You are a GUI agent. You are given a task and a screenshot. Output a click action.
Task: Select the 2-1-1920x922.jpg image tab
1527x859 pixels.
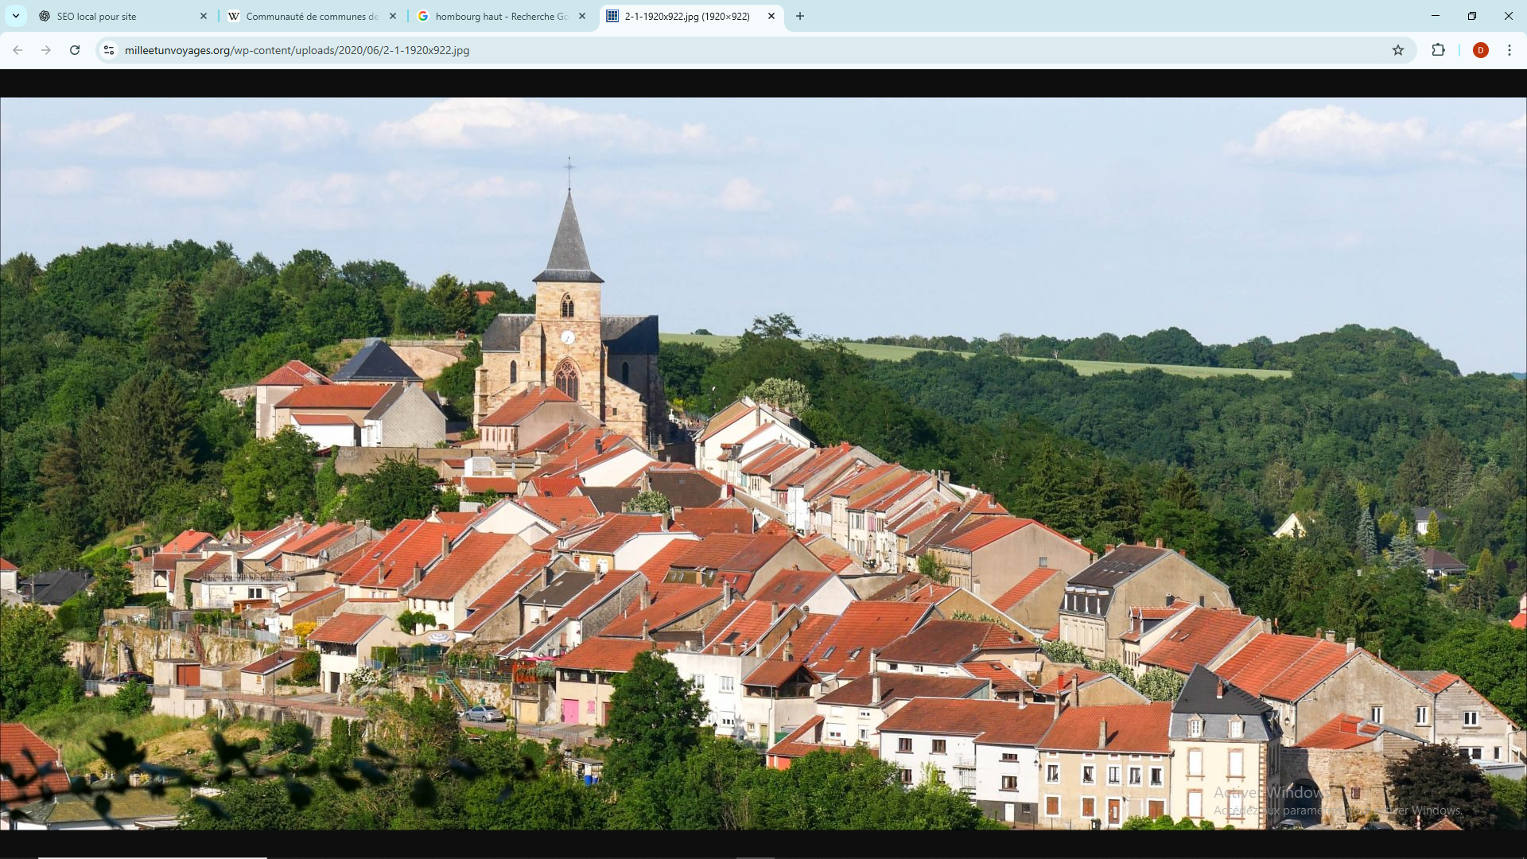(690, 16)
